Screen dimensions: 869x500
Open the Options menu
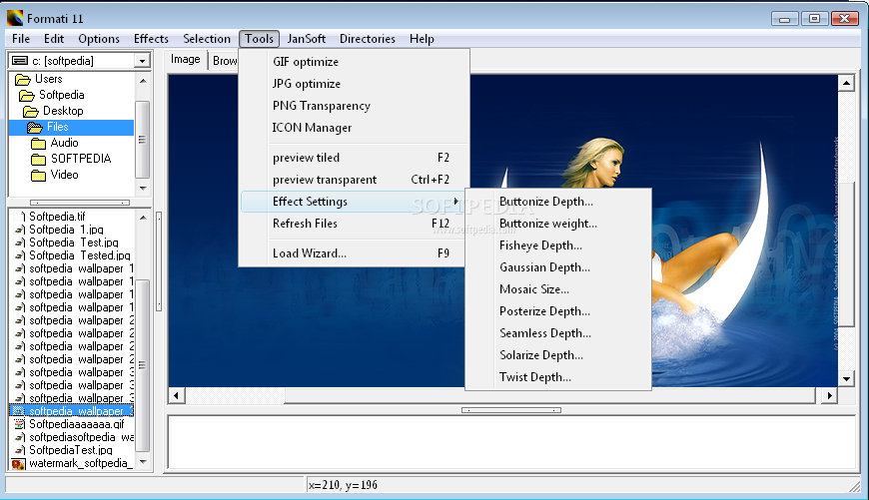pyautogui.click(x=99, y=39)
